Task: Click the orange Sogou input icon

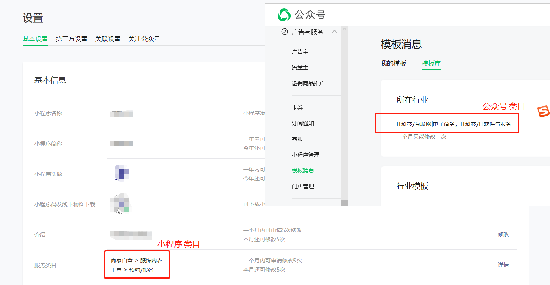Action: click(543, 111)
